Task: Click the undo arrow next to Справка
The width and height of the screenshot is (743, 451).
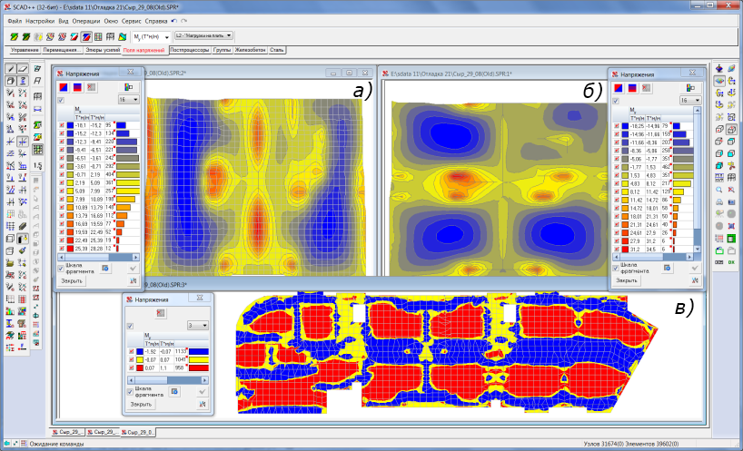Action: (175, 19)
